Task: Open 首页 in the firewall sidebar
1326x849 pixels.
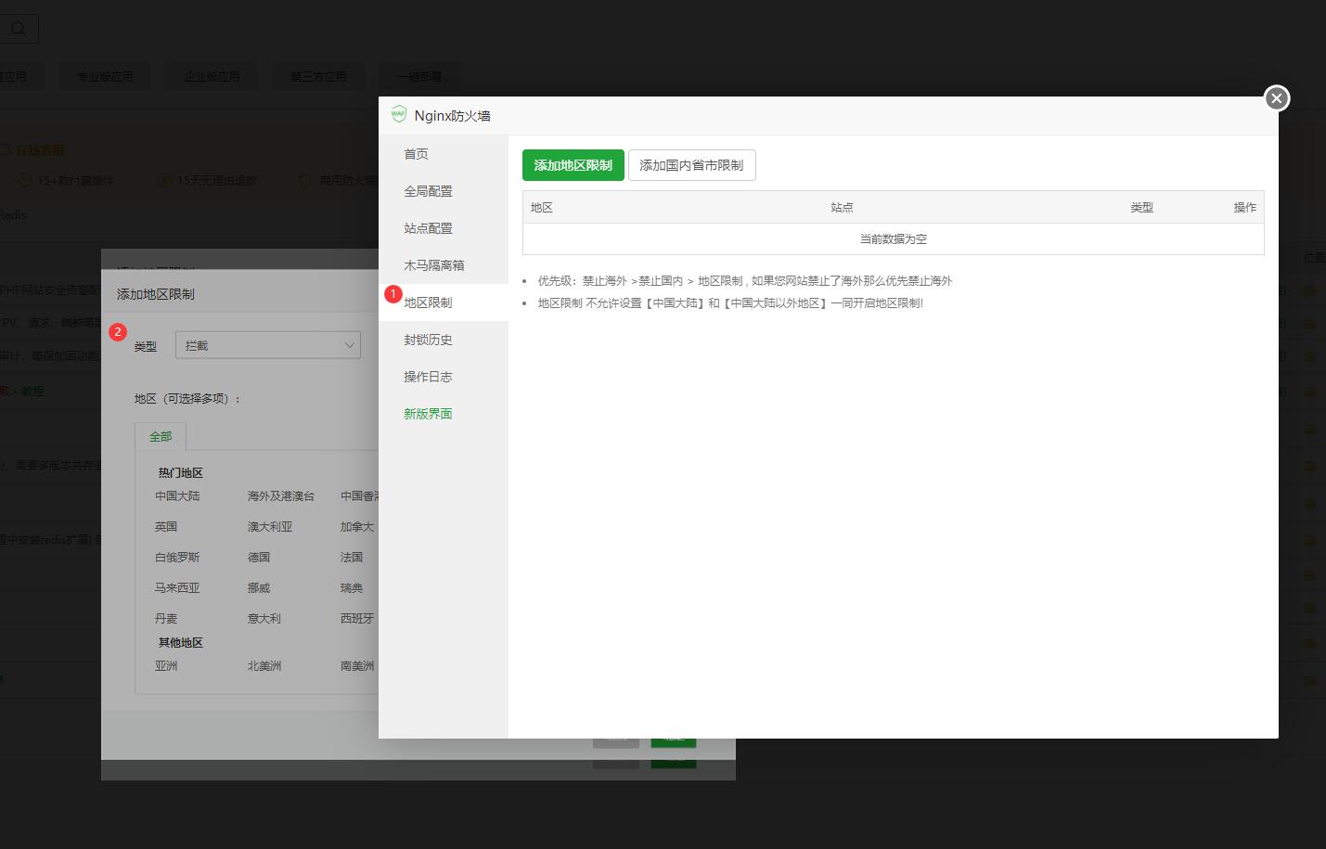Action: (444, 154)
